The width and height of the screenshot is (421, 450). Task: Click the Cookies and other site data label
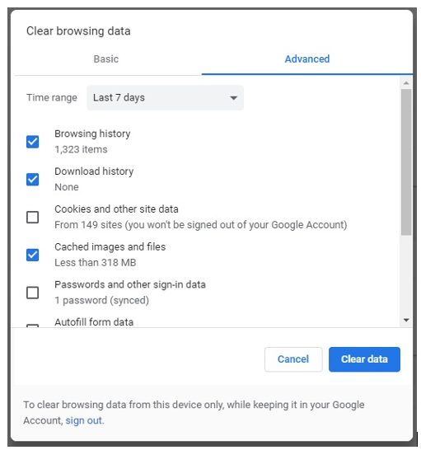(x=116, y=209)
